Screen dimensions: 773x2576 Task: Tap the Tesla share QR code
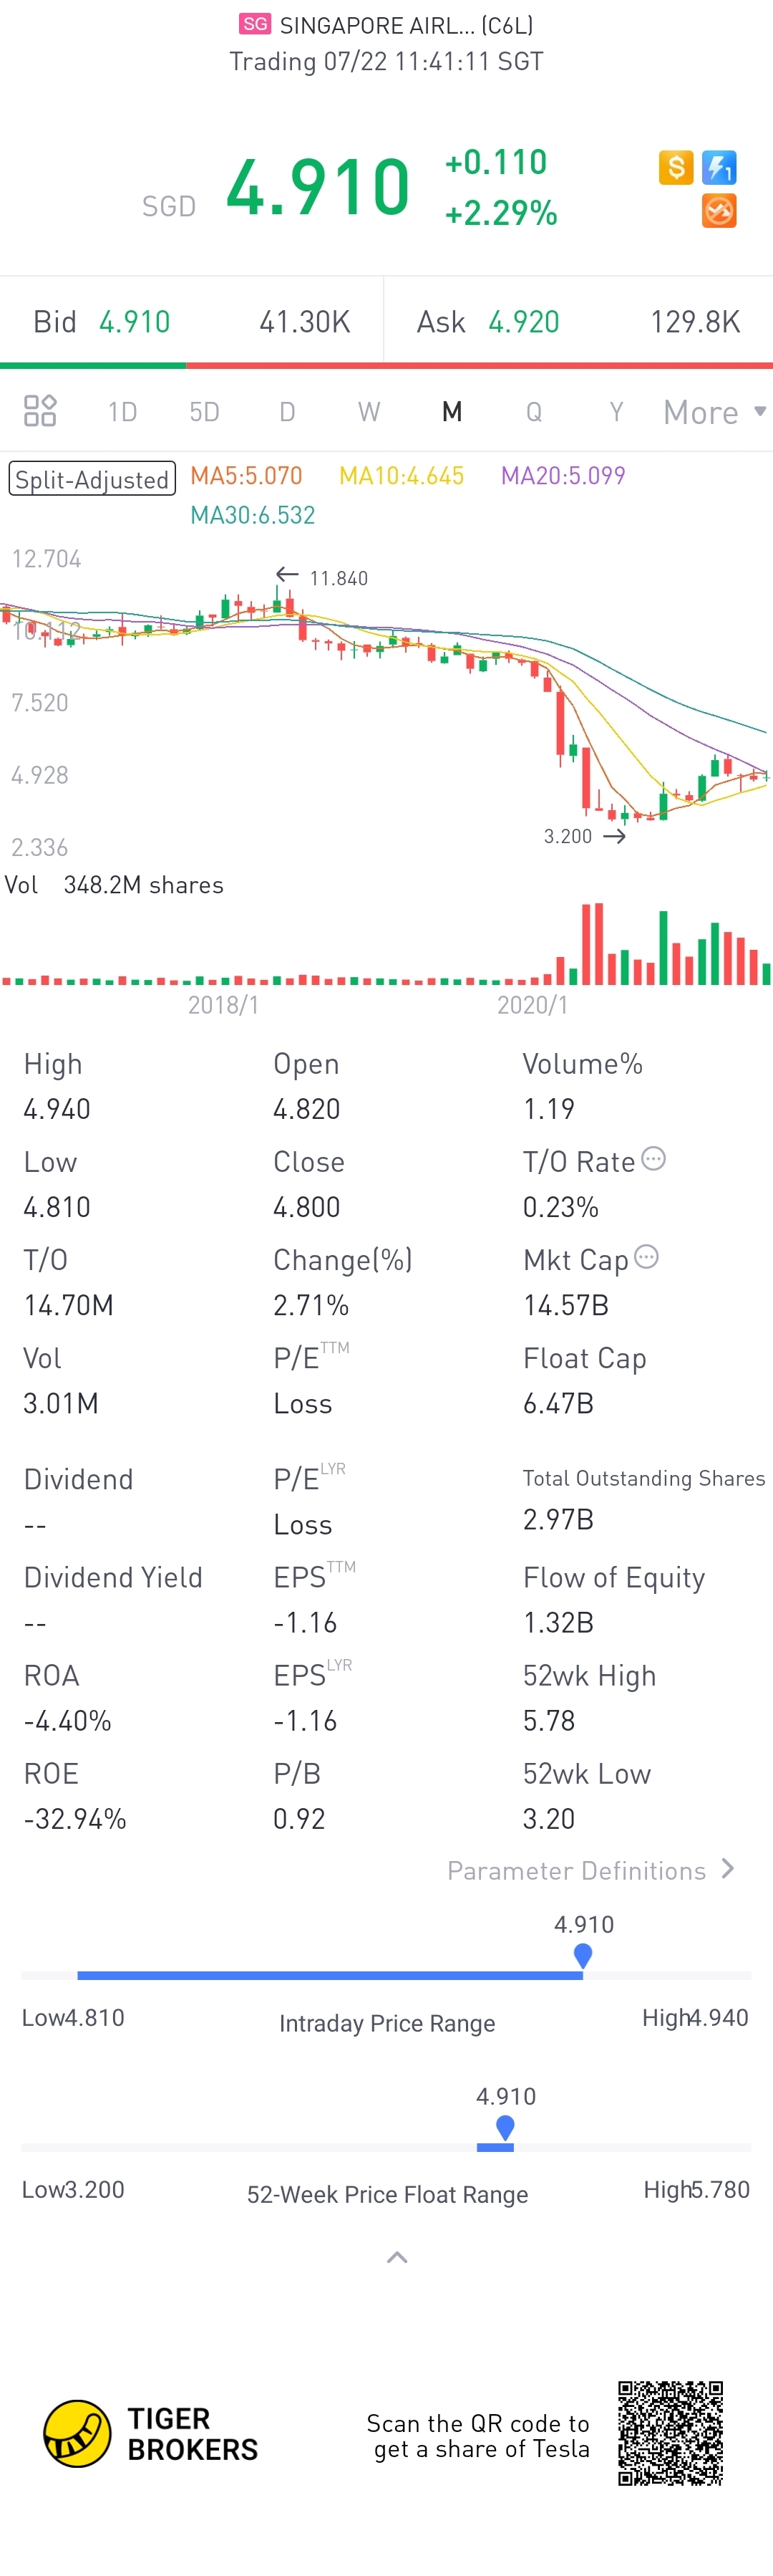pos(670,2433)
